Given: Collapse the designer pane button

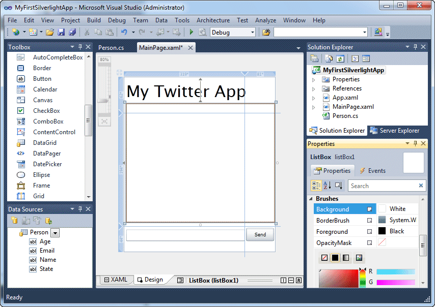Looking at the screenshot, I should (x=299, y=281).
